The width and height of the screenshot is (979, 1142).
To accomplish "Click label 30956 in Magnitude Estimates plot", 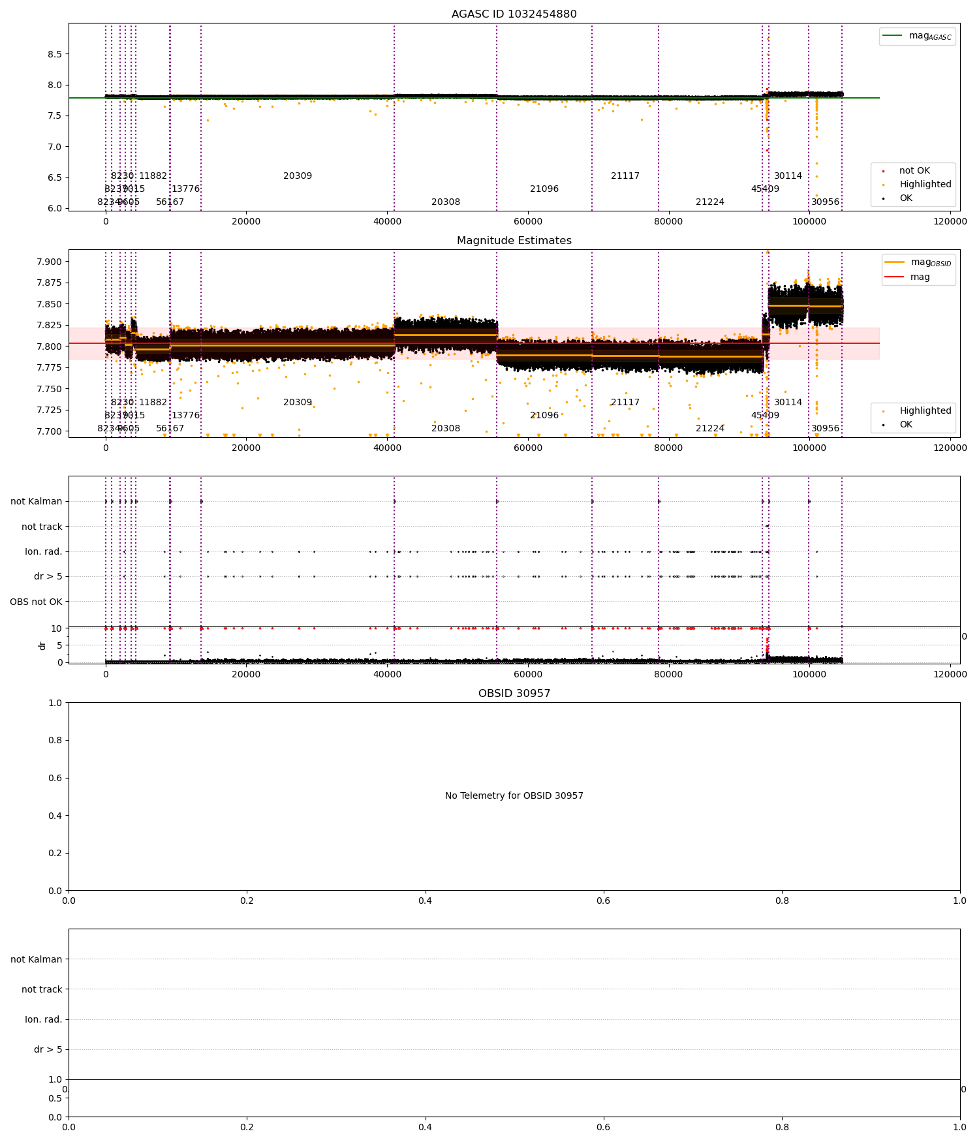I will pyautogui.click(x=825, y=429).
